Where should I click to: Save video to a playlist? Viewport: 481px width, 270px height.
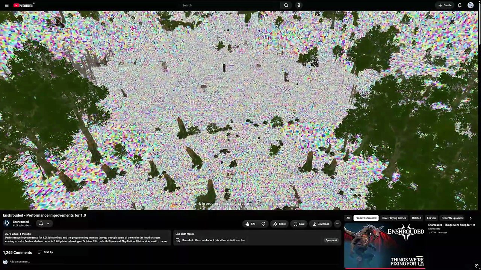point(299,224)
